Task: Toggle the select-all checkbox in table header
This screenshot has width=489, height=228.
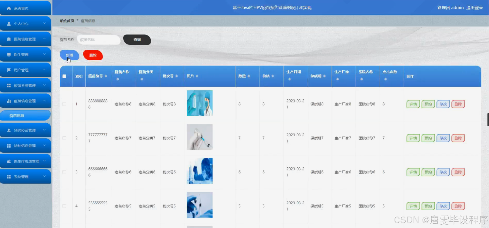Action: (64, 76)
